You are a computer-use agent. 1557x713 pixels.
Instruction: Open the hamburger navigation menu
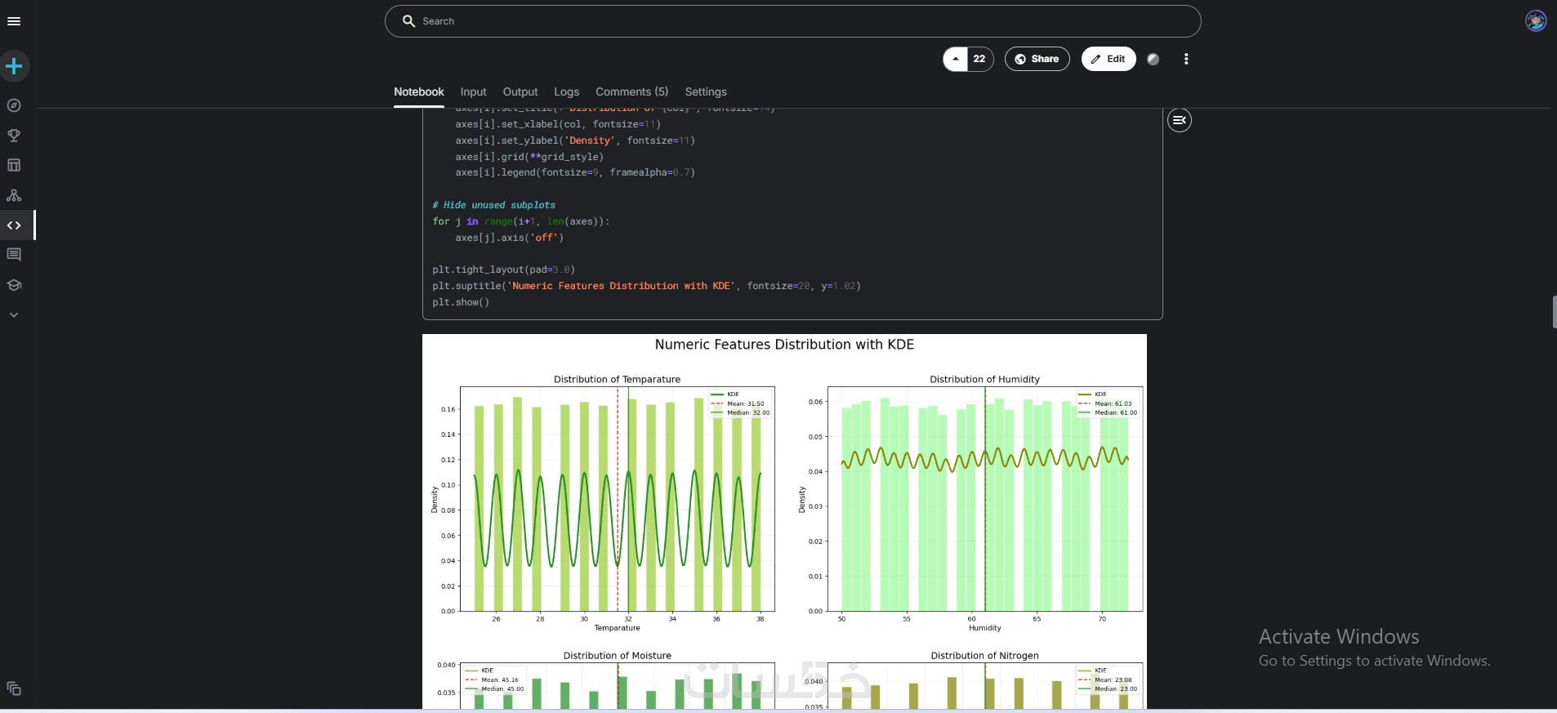tap(14, 21)
